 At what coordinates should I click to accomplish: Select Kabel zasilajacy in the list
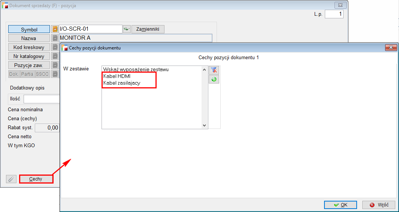pos(122,83)
